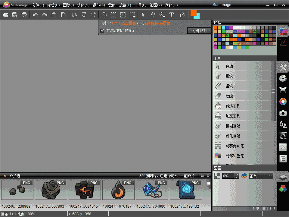Open the 视图(V) menu
The width and height of the screenshot is (289, 217).
pos(155,5)
